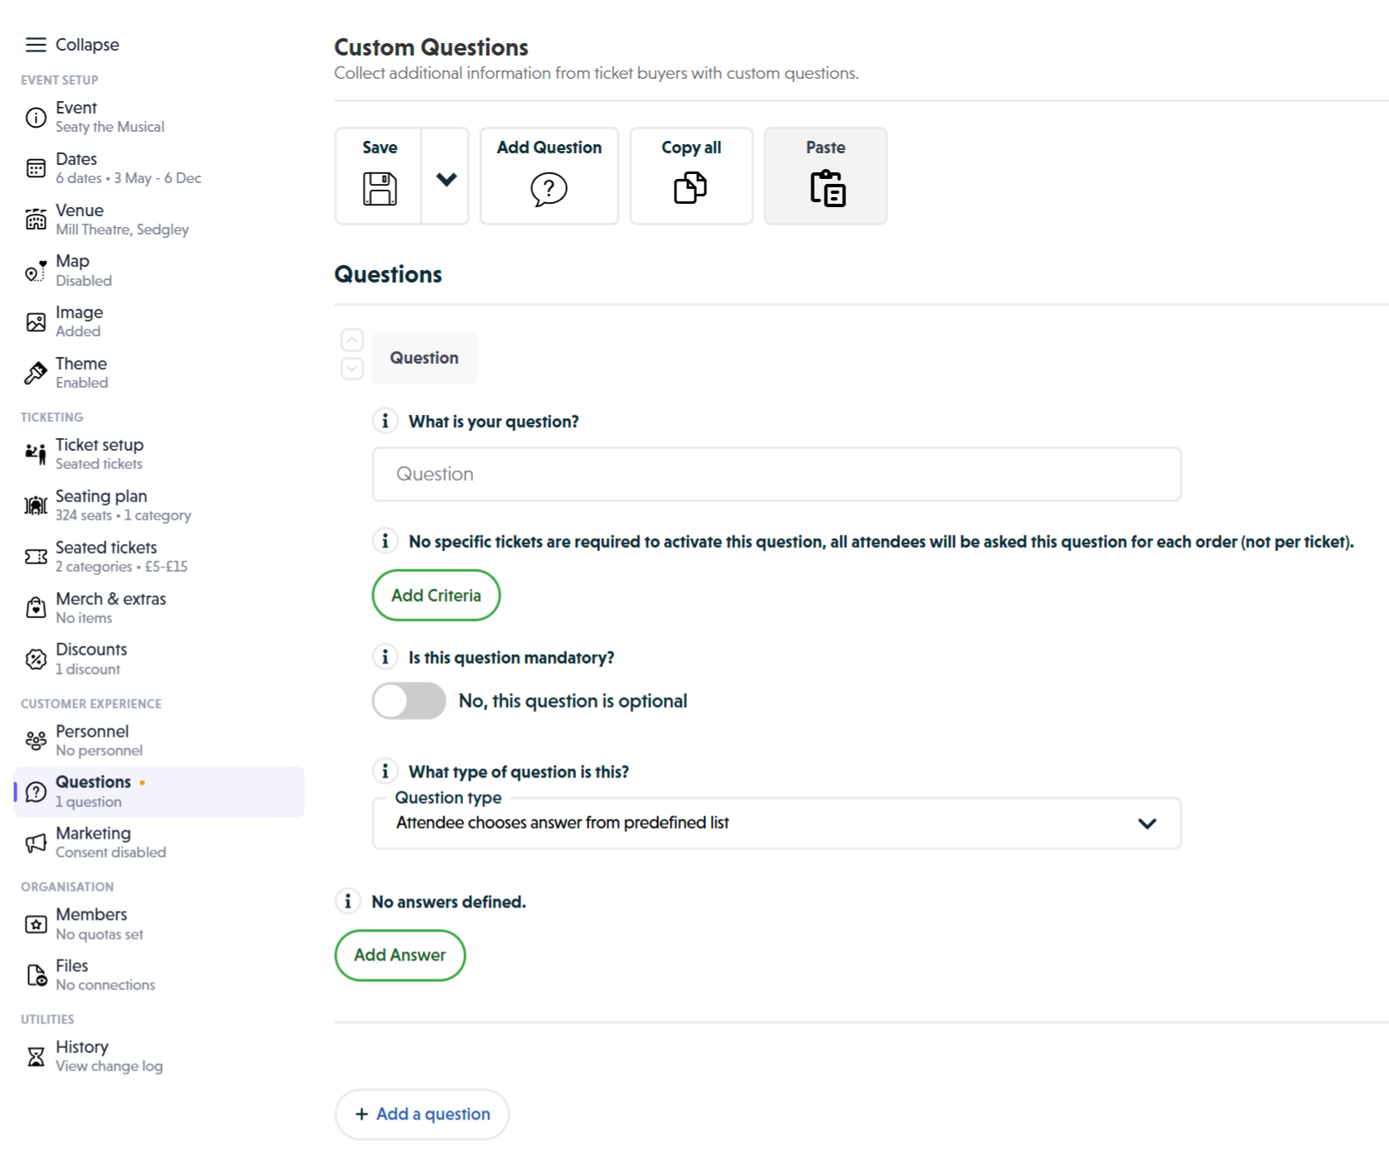This screenshot has width=1389, height=1156.
Task: Click the move question down chevron
Action: tap(351, 367)
